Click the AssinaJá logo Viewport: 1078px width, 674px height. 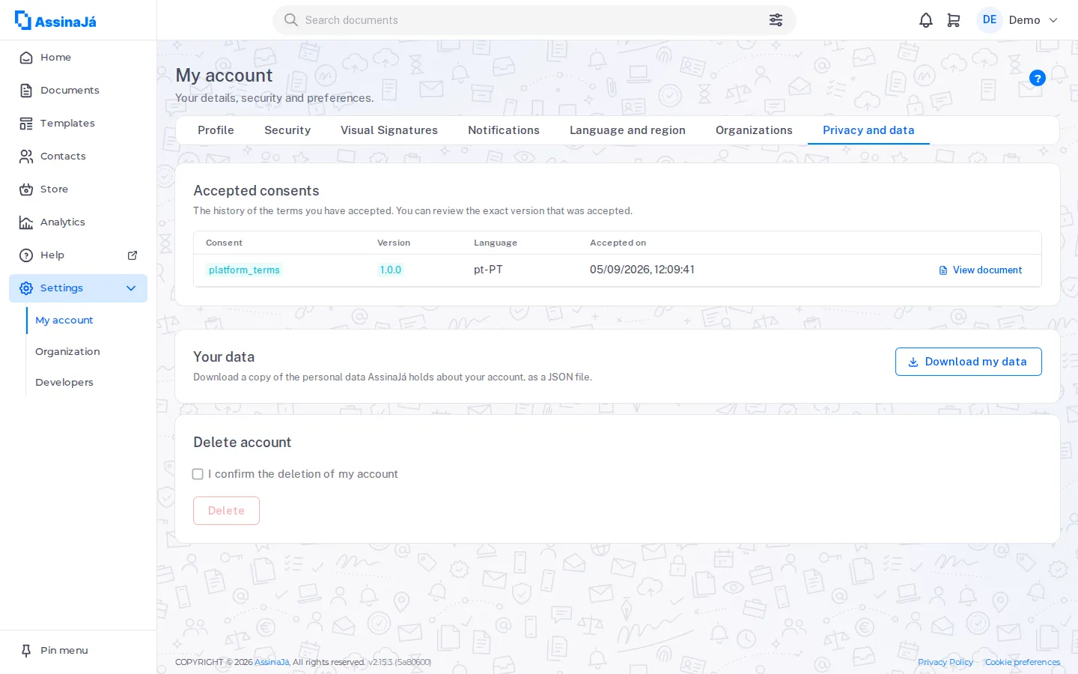coord(55,20)
